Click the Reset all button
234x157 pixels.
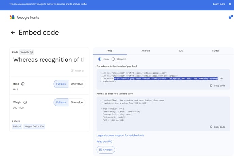pyautogui.click(x=77, y=70)
